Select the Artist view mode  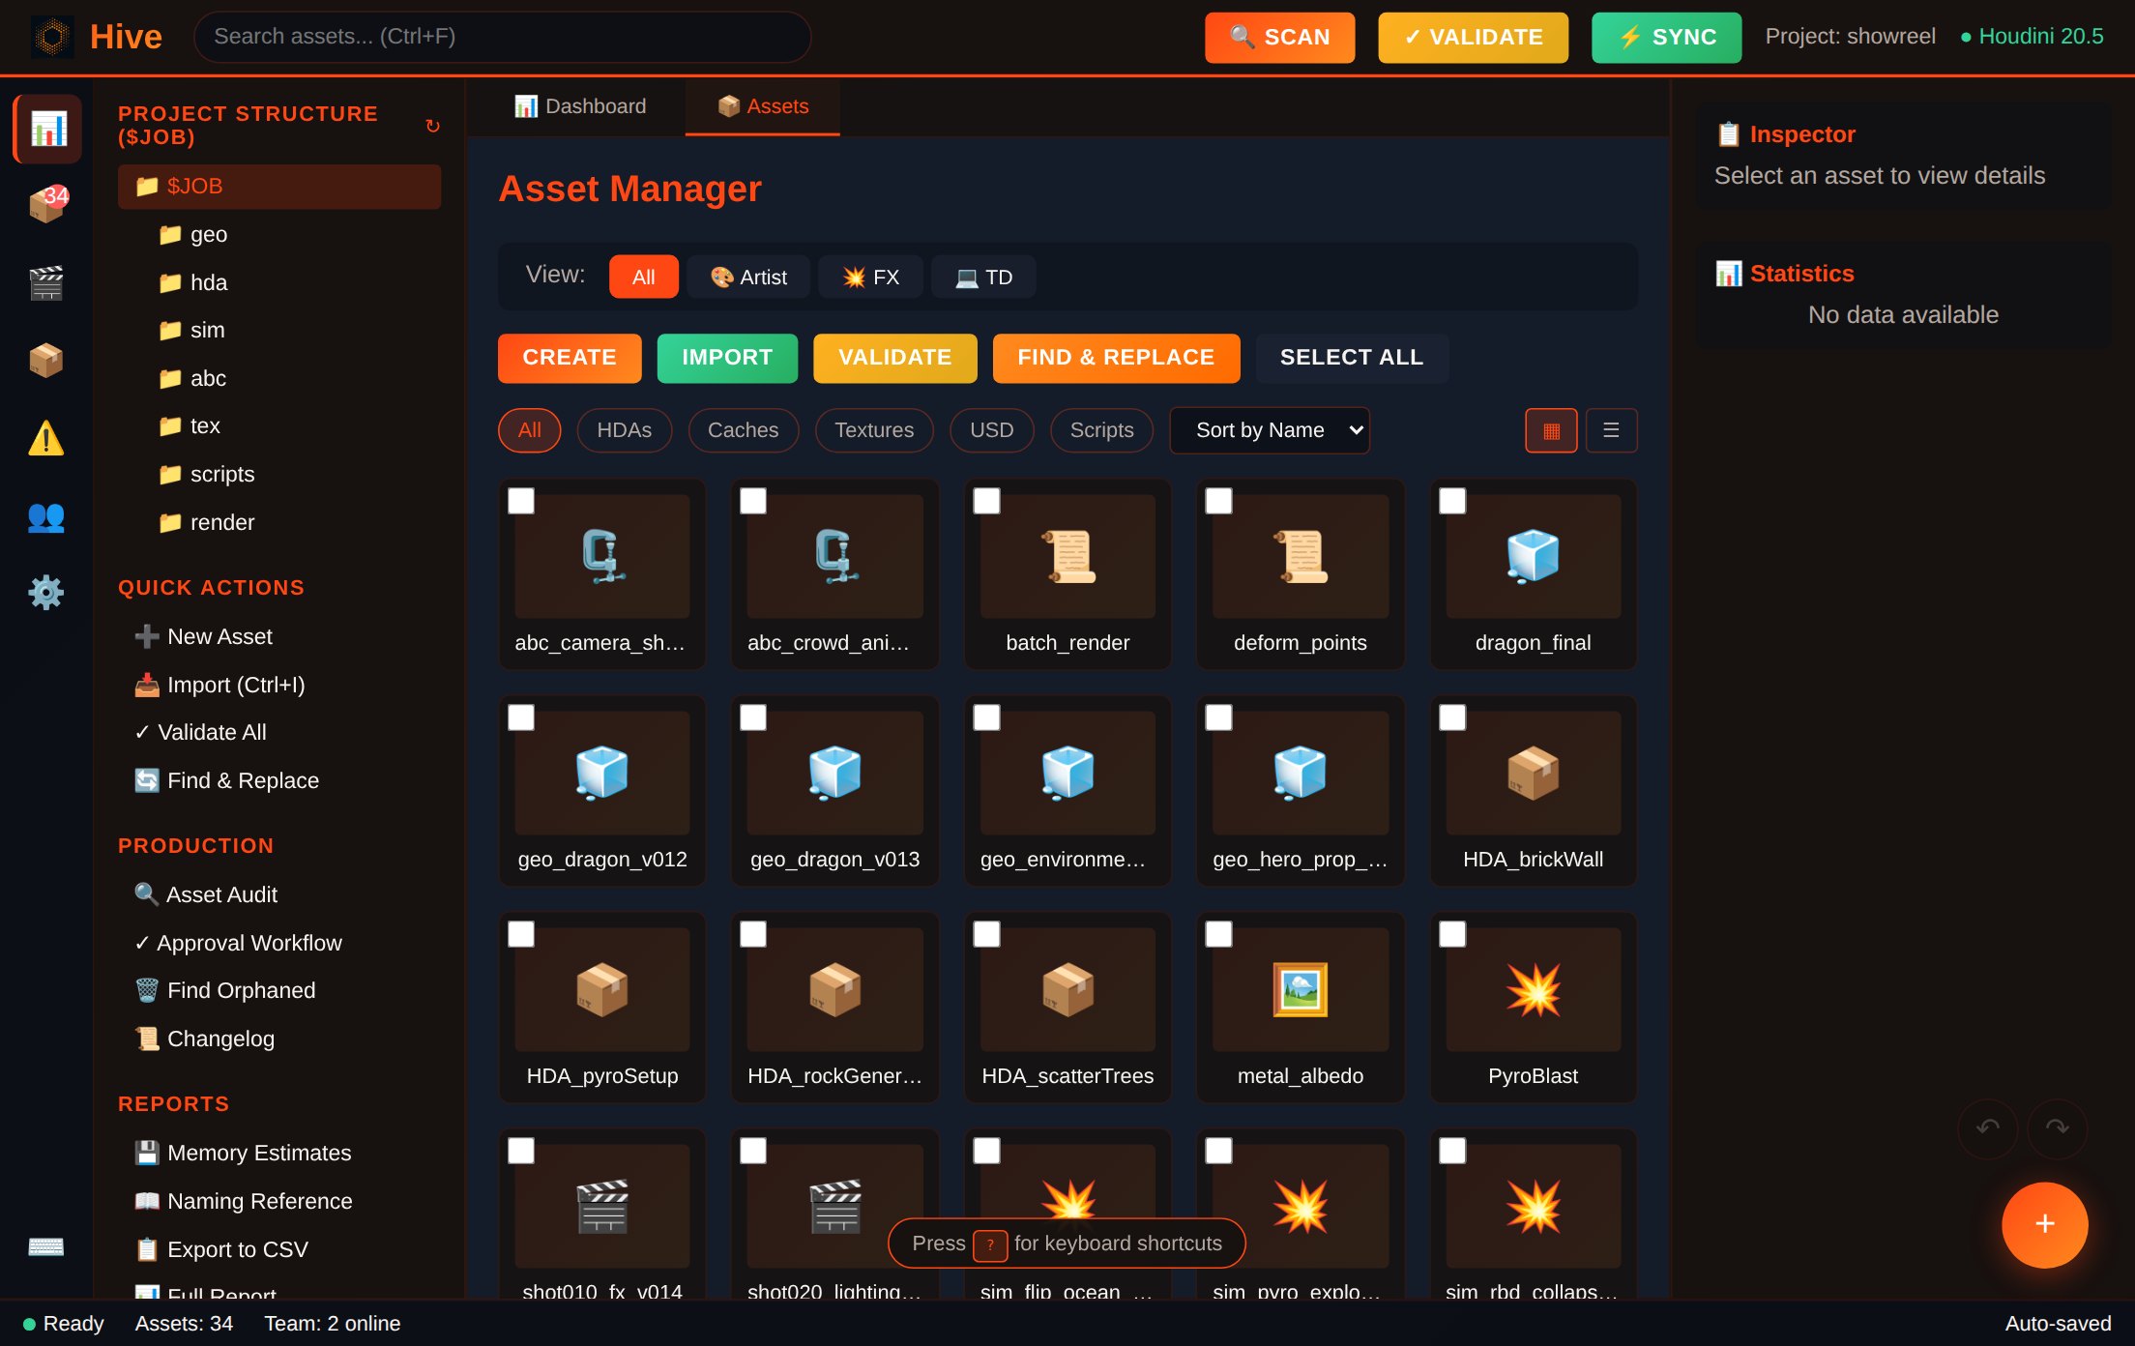(748, 278)
